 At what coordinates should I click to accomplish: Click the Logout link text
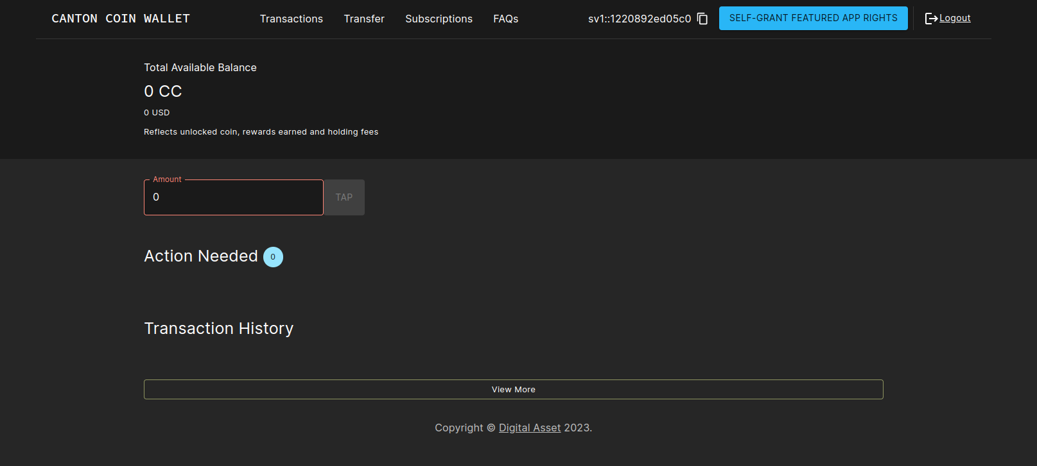[955, 18]
